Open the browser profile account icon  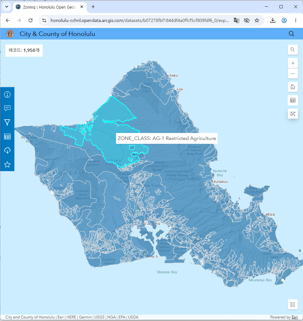pos(284,20)
